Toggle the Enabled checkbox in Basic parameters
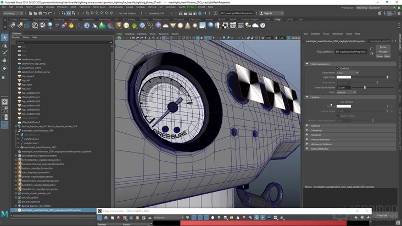 pos(339,69)
